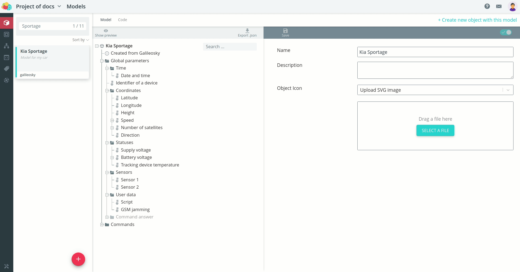Toggle the model enabled switch

point(506,32)
